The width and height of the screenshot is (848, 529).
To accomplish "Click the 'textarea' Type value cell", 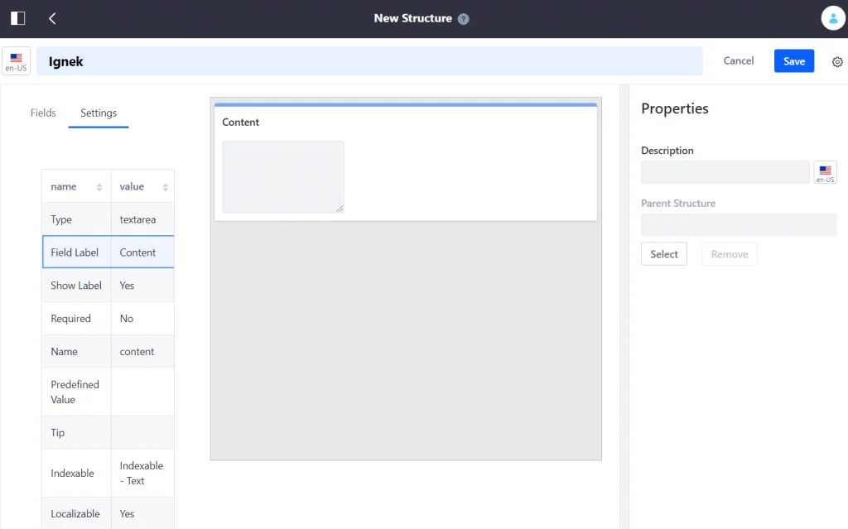I will (142, 219).
